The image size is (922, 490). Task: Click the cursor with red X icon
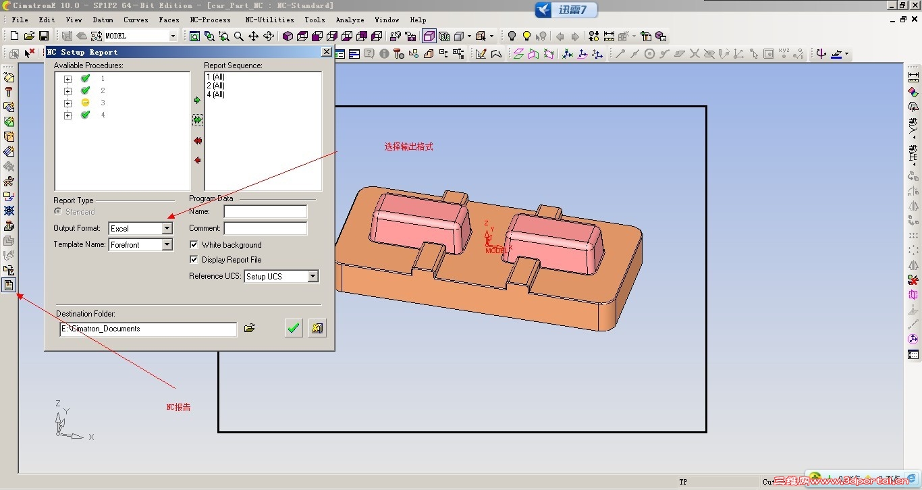[30, 53]
